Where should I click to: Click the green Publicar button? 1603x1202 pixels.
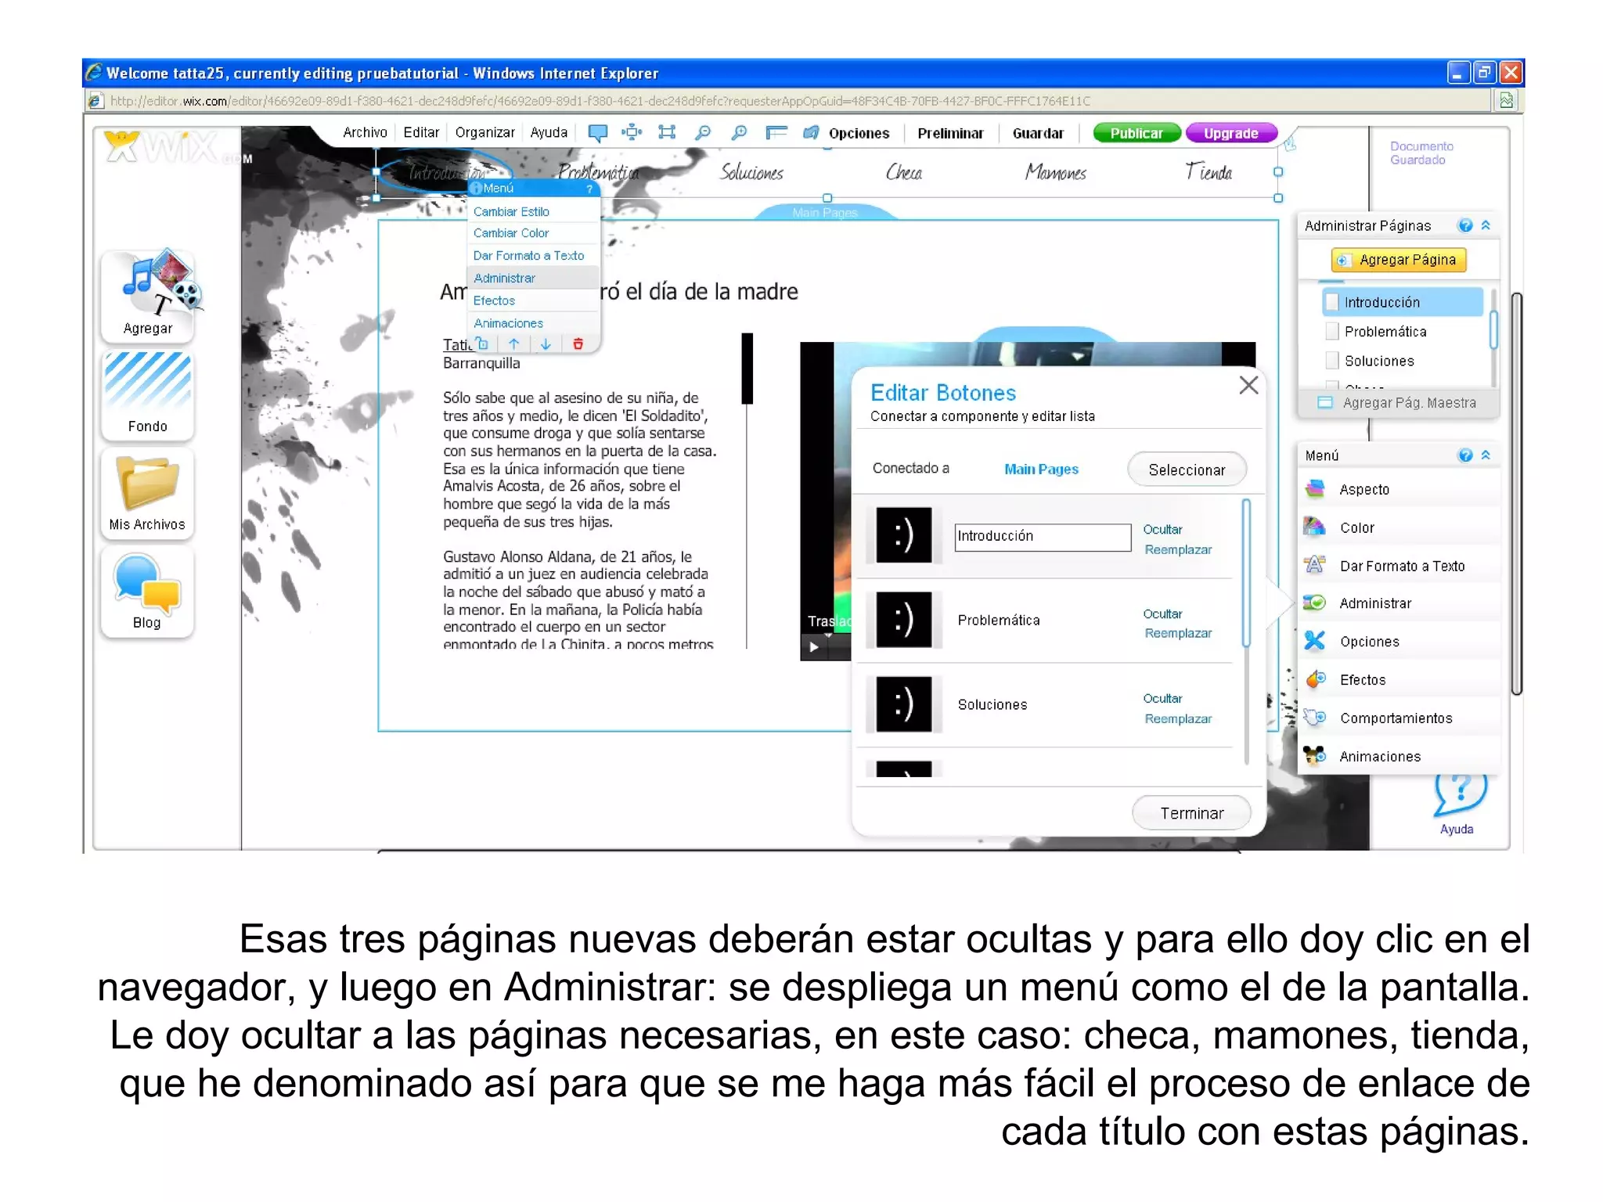(x=1137, y=133)
